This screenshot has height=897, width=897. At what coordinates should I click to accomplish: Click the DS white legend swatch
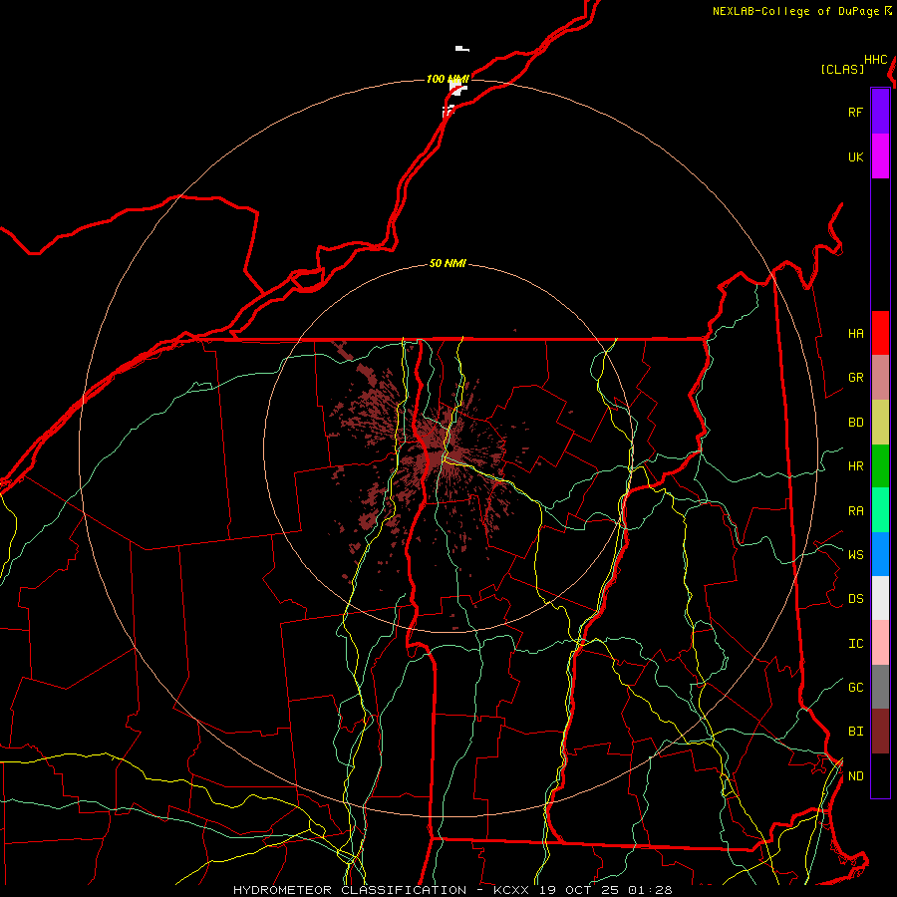(880, 598)
